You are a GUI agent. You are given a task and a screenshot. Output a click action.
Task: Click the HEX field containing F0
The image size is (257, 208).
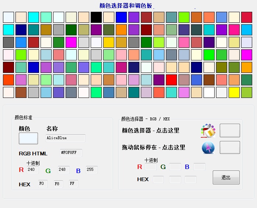pos(43,184)
